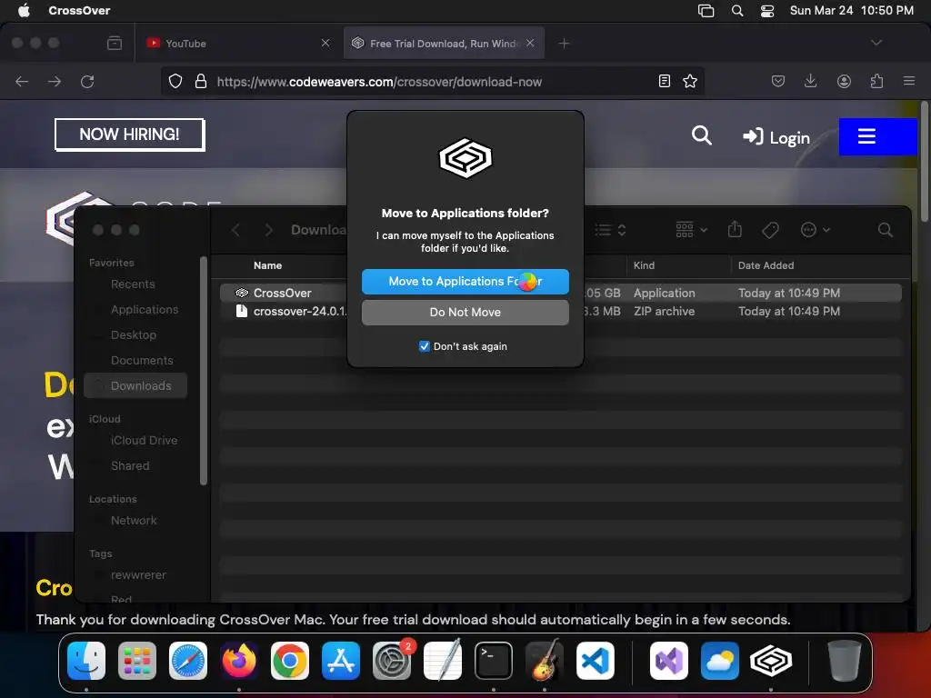Sort by Kind column header
The image size is (931, 698).
(644, 265)
